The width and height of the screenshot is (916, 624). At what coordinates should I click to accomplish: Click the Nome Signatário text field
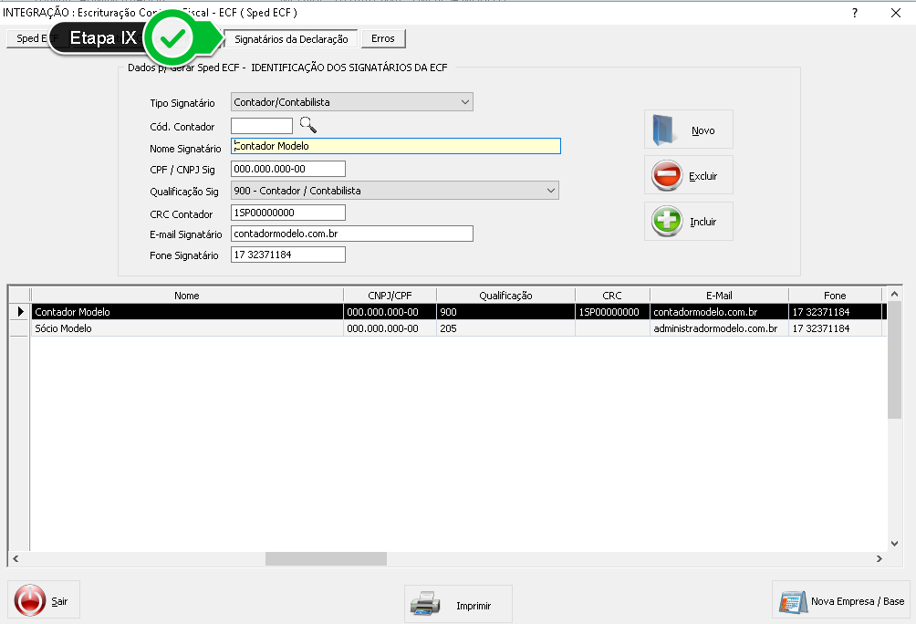[x=396, y=146]
